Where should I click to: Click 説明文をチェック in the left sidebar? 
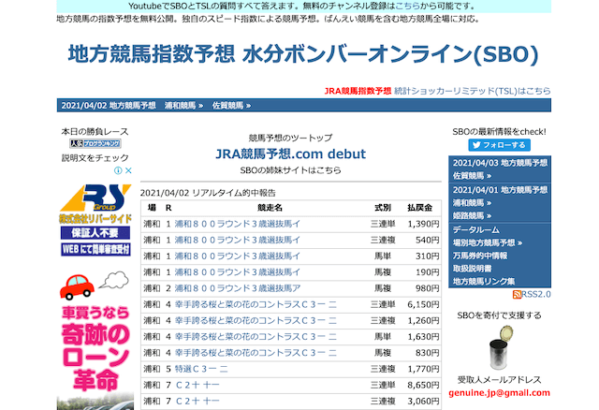[x=95, y=158]
